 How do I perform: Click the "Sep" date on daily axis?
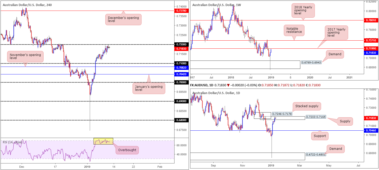click(213, 166)
